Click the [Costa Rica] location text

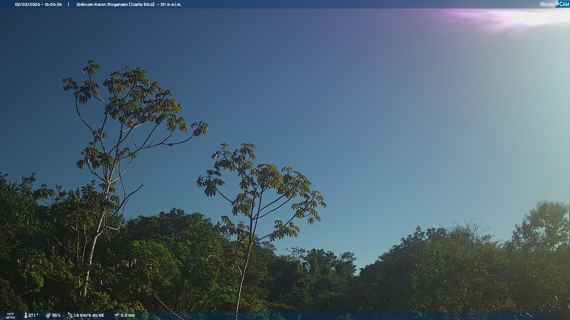142,4
